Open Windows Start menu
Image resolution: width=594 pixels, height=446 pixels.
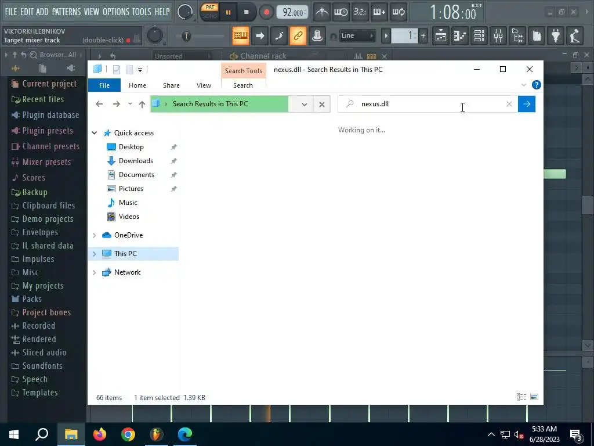pos(14,434)
